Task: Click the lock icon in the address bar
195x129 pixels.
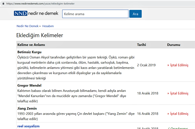Action: 2,3
